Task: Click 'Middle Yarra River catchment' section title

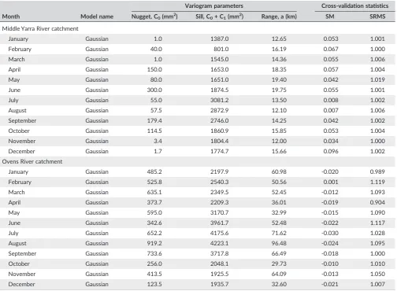Action: click(40, 28)
